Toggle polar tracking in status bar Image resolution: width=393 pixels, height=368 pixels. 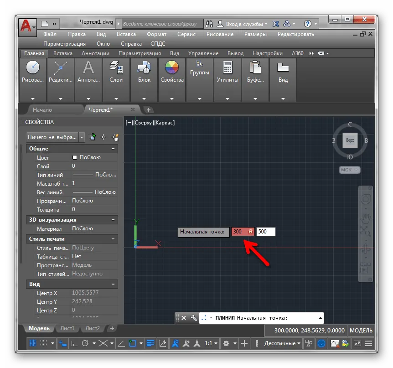coord(85,343)
